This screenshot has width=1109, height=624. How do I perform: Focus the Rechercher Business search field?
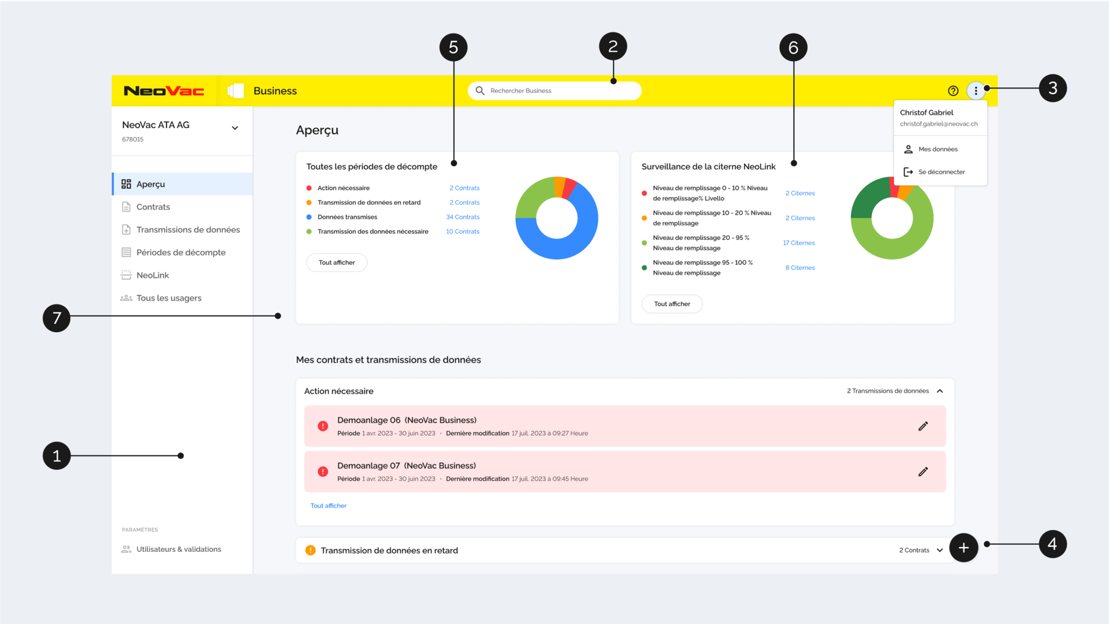point(554,91)
